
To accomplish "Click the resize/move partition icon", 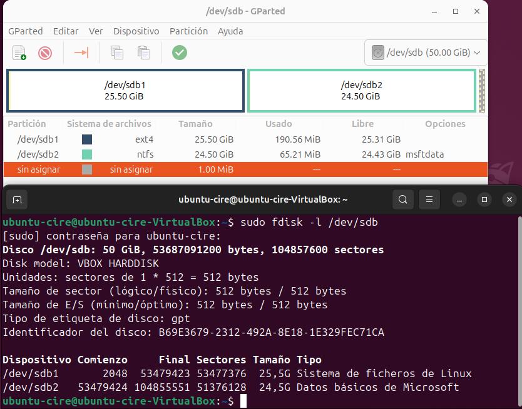I will tap(81, 53).
